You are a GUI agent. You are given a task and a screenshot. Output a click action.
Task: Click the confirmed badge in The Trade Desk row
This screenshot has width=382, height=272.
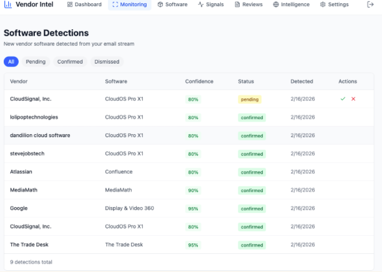pyautogui.click(x=252, y=245)
